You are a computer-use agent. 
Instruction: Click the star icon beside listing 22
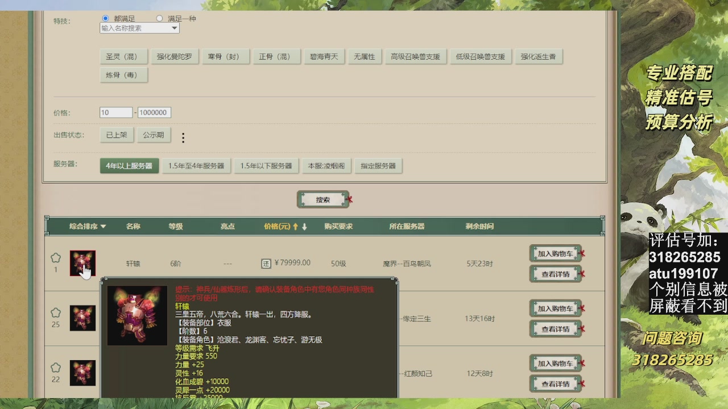pyautogui.click(x=55, y=366)
